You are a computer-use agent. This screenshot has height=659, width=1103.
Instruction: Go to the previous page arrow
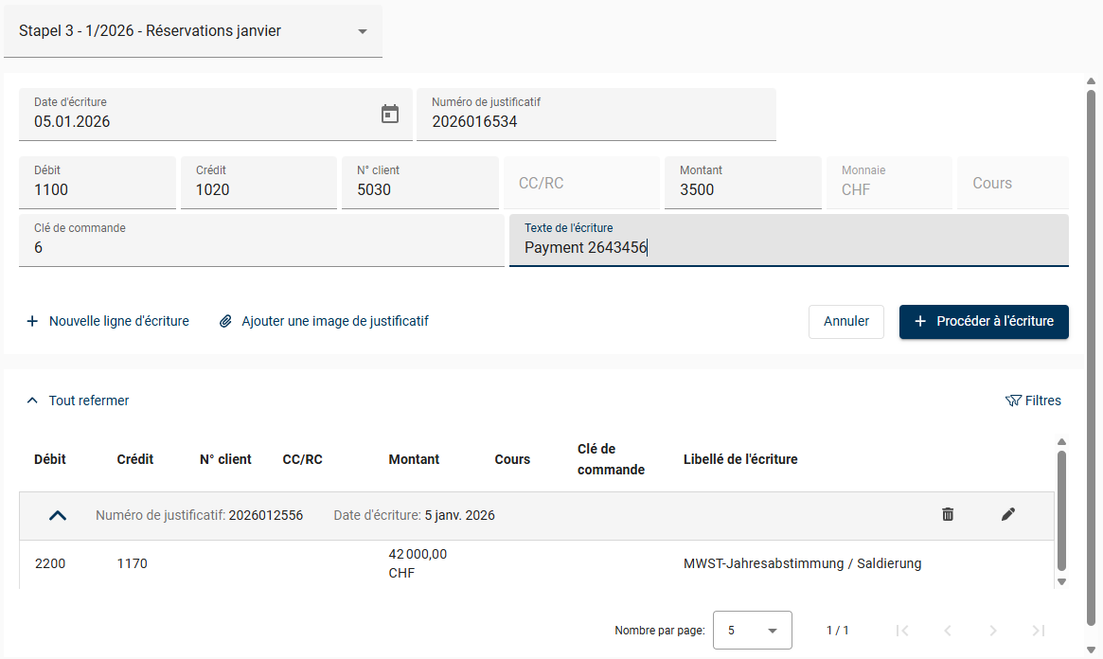pos(948,631)
